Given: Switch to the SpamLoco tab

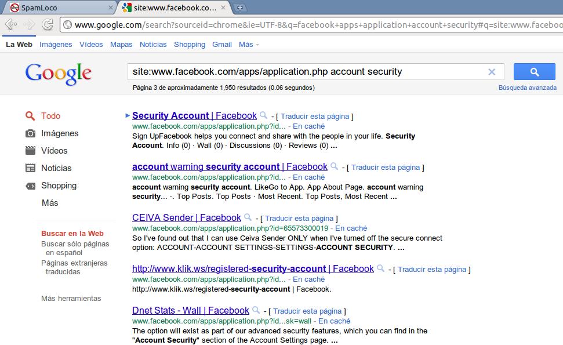Looking at the screenshot, I should [58, 8].
